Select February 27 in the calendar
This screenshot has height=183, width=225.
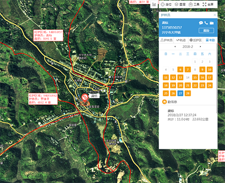pyautogui.click(x=180, y=93)
